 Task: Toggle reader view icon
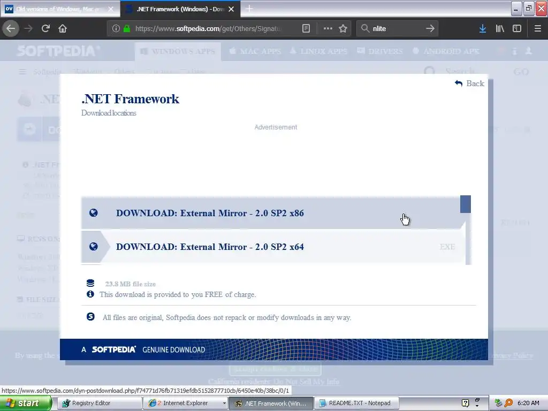[306, 29]
